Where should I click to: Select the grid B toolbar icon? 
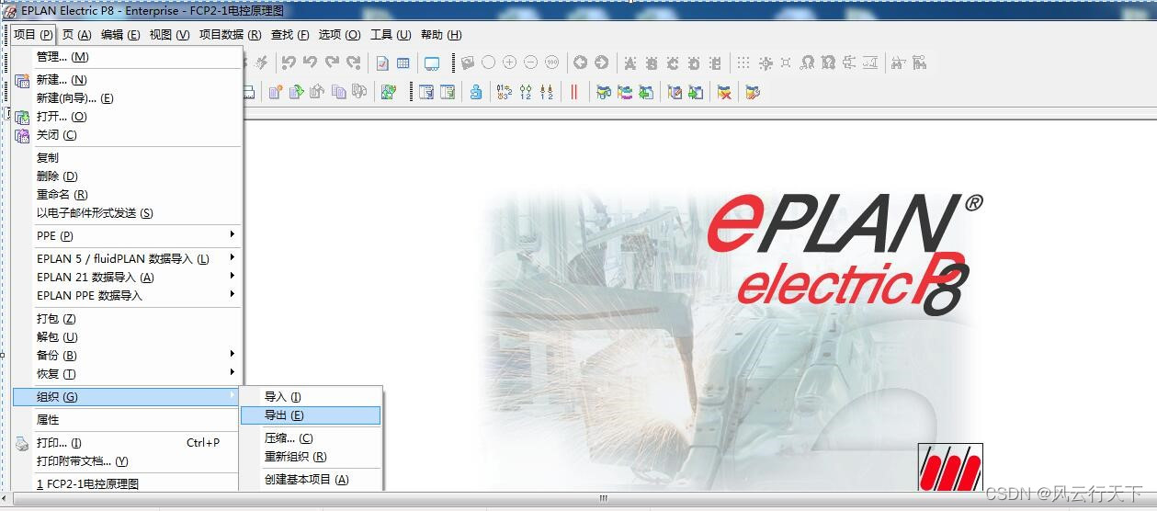[x=652, y=62]
